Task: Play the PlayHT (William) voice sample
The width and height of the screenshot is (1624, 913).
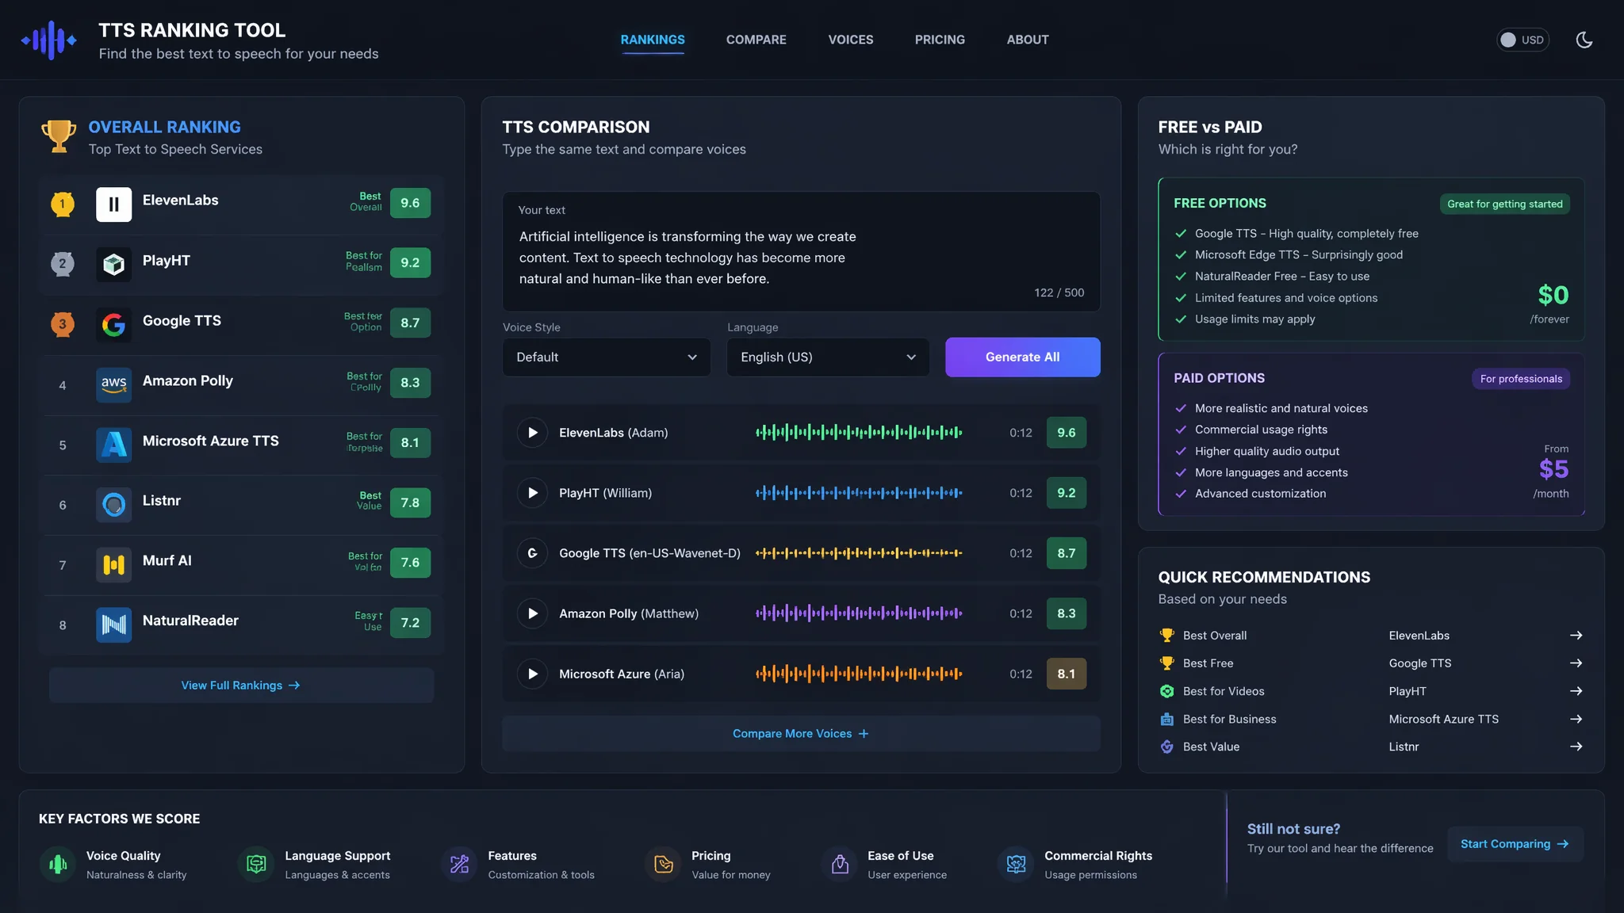Action: tap(532, 493)
